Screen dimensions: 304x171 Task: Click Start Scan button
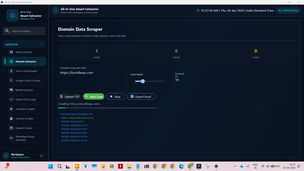pos(94,96)
